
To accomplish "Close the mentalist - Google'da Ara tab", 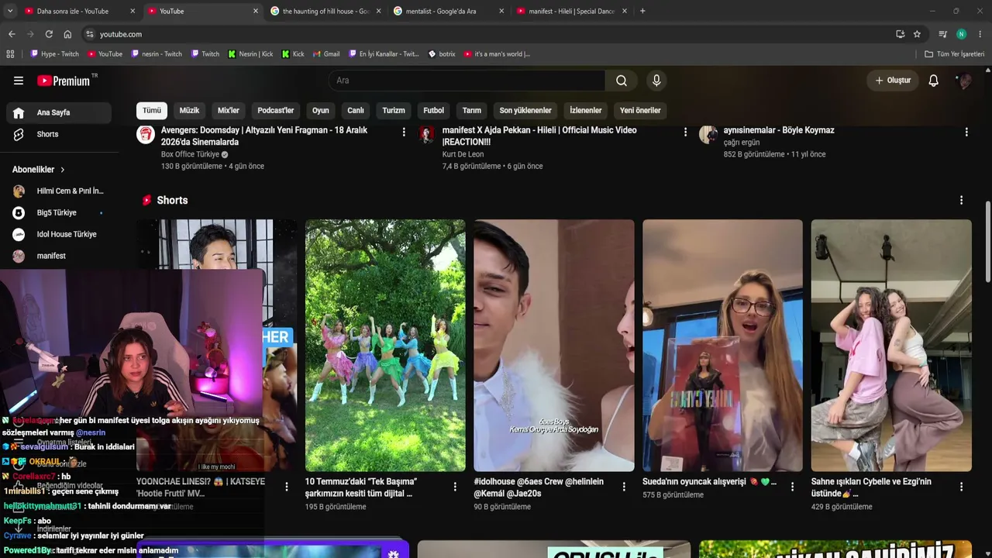I will click(x=501, y=11).
